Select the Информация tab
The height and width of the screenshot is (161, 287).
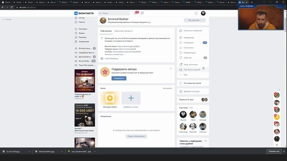pos(106,31)
